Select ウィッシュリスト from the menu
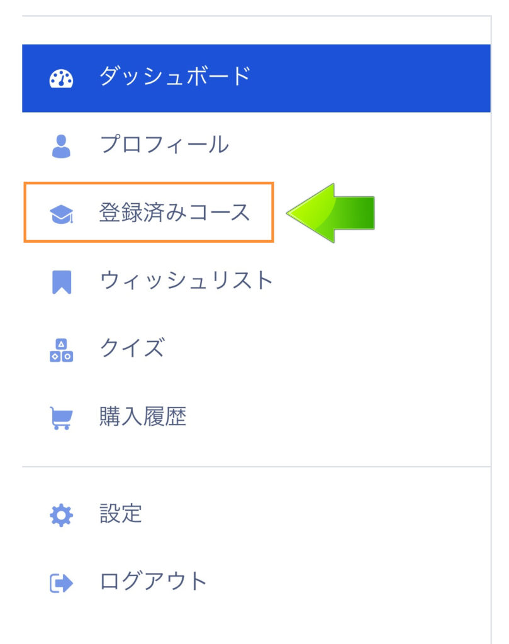This screenshot has height=644, width=509. (x=186, y=280)
